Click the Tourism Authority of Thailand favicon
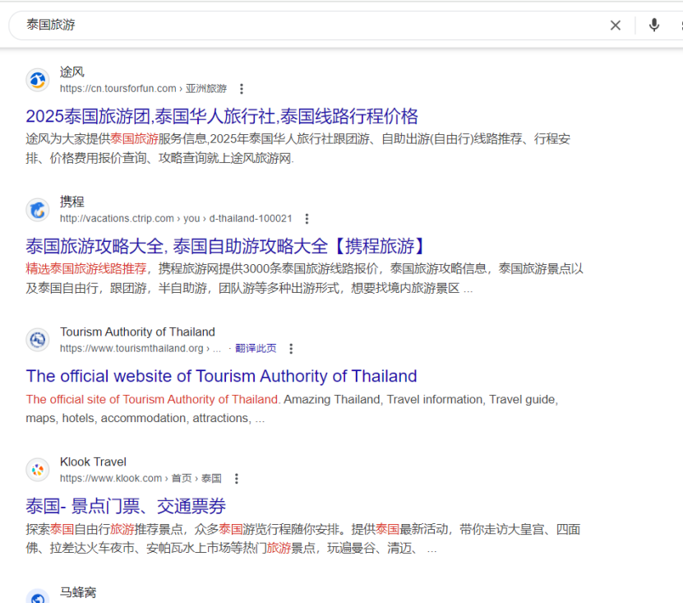 click(38, 340)
